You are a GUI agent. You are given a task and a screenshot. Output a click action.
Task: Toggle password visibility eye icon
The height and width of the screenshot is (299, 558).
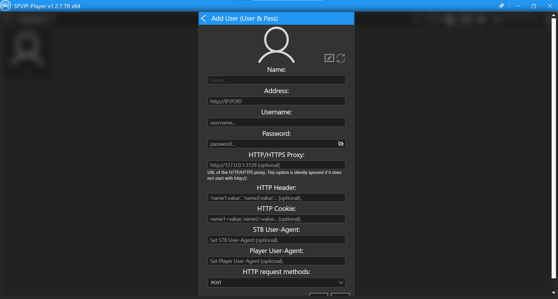point(341,144)
